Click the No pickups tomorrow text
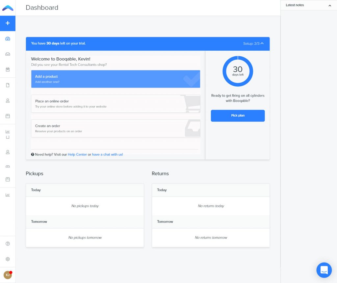337x283 pixels. tap(85, 238)
